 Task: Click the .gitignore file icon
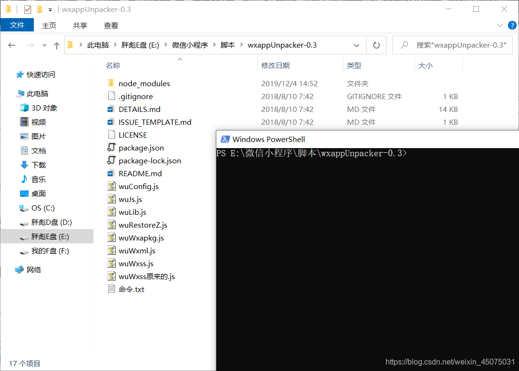click(x=112, y=96)
